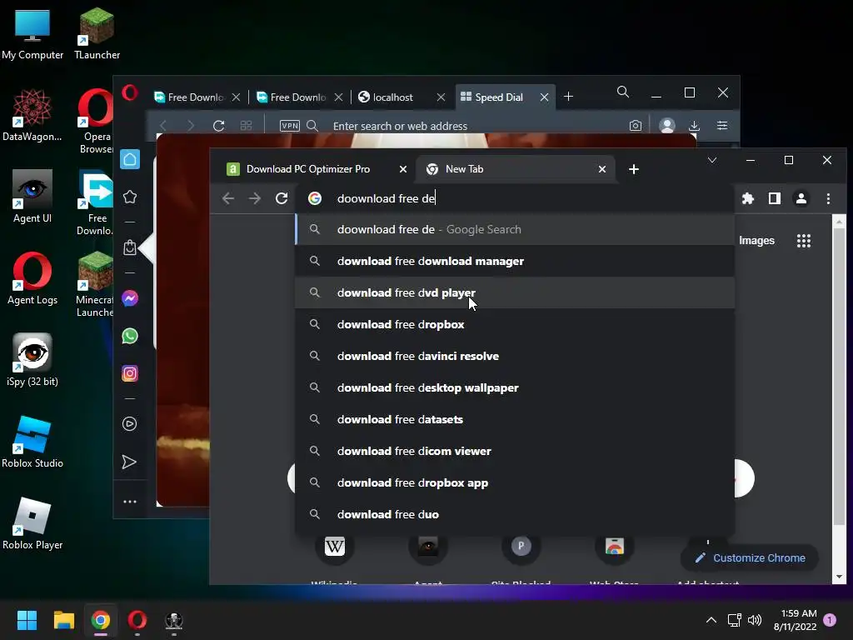Screen dimensions: 853x640
Task: Click Opera sidebar home icon
Action: click(x=129, y=159)
